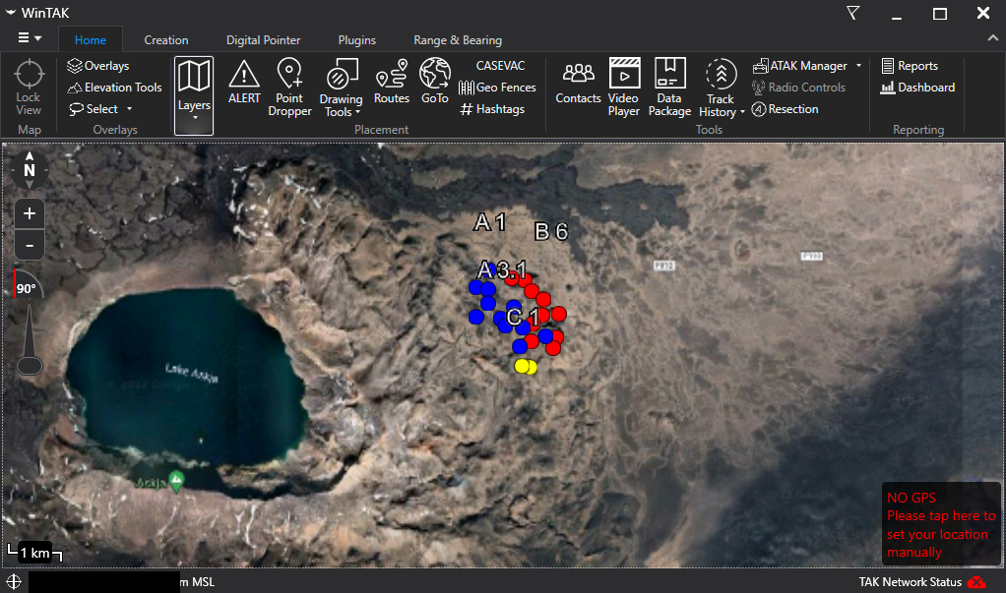Collapse the ribbon with the chevron
The height and width of the screenshot is (593, 1006).
pyautogui.click(x=992, y=38)
